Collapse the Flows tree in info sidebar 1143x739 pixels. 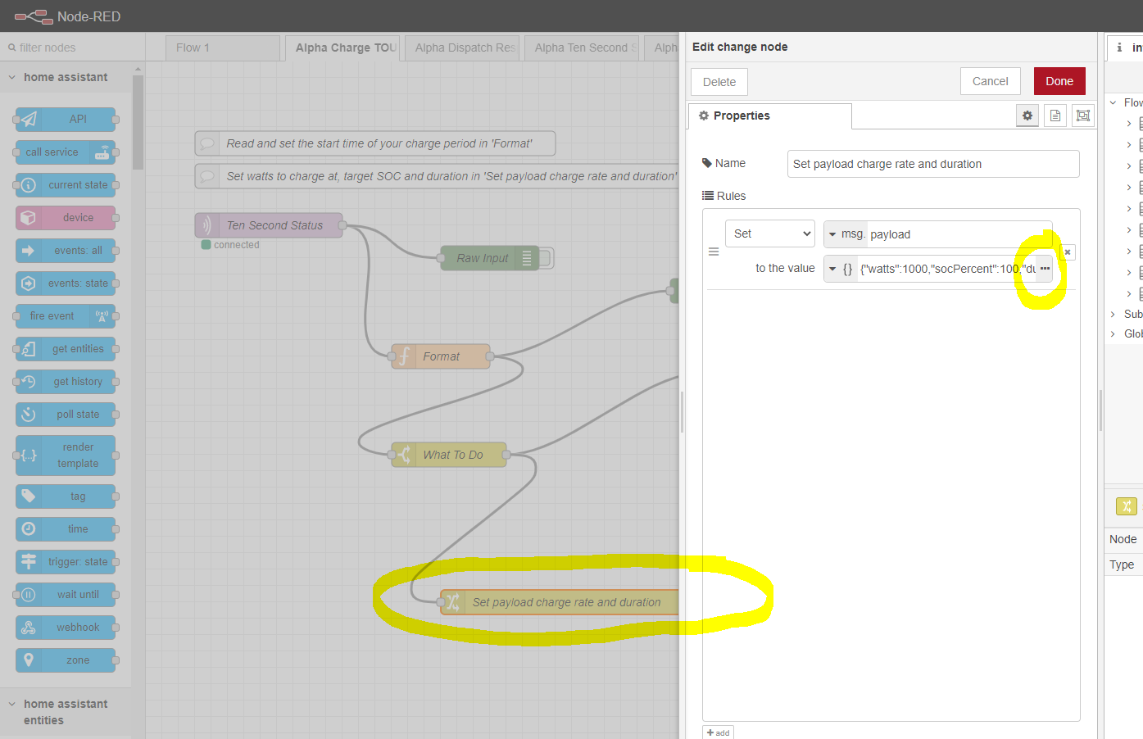[1113, 102]
